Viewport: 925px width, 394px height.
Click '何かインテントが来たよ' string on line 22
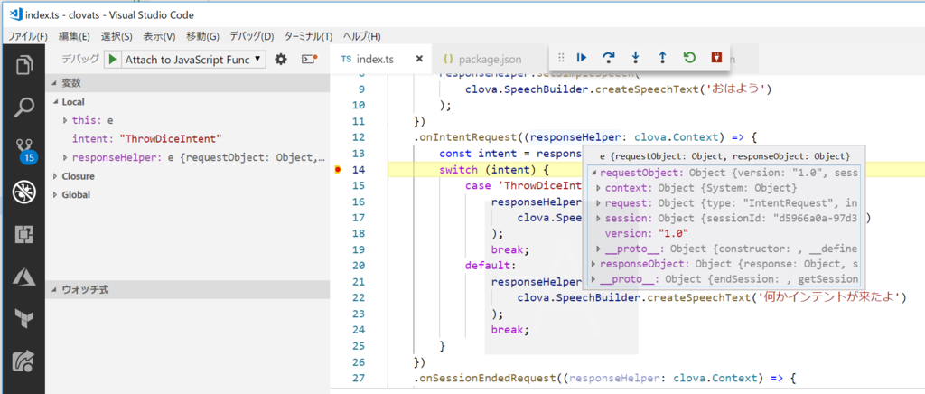coord(827,298)
